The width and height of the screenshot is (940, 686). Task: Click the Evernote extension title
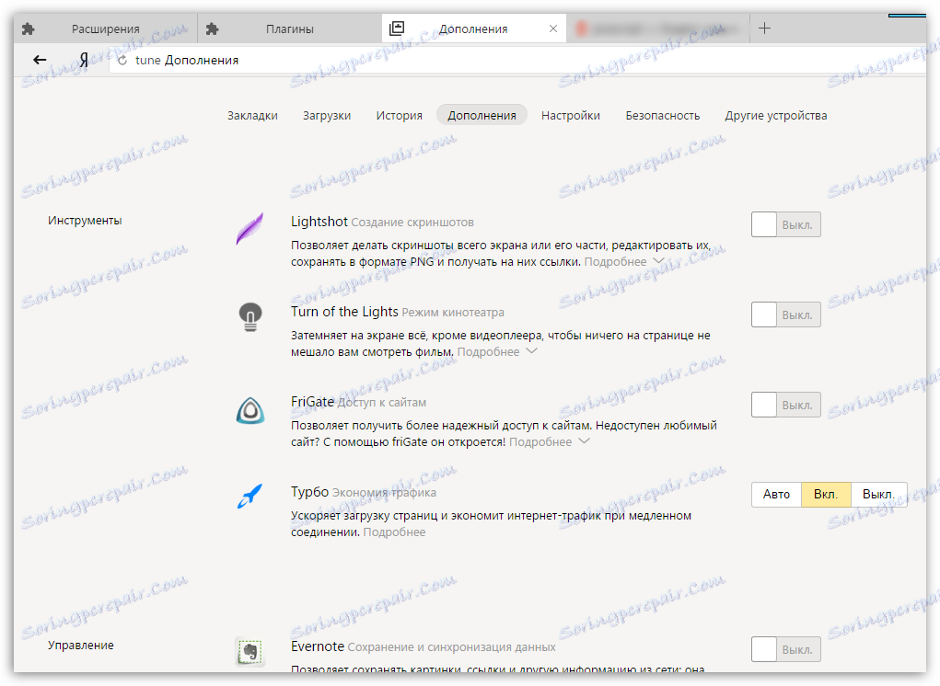click(x=317, y=646)
